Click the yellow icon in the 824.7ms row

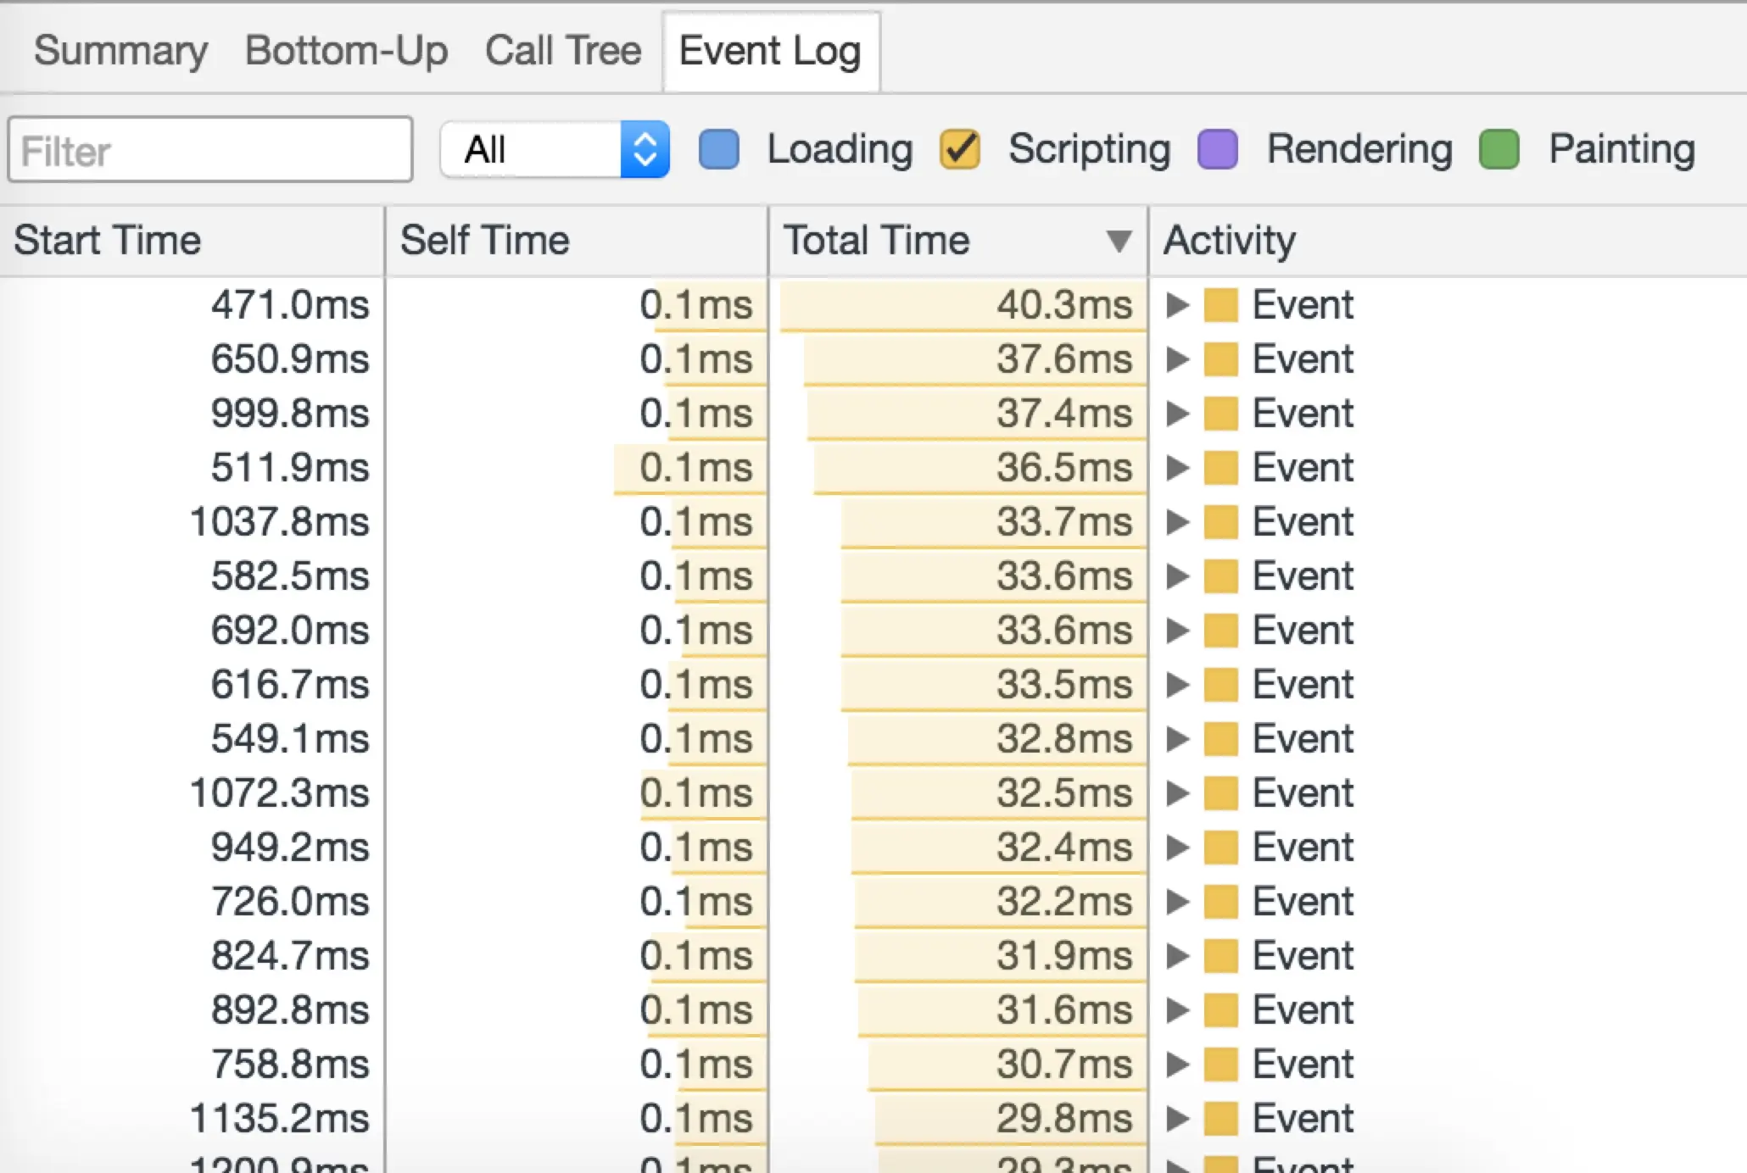click(1220, 956)
